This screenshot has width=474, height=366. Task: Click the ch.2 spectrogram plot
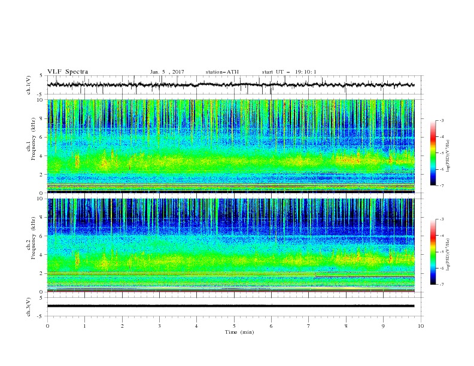tap(231, 245)
